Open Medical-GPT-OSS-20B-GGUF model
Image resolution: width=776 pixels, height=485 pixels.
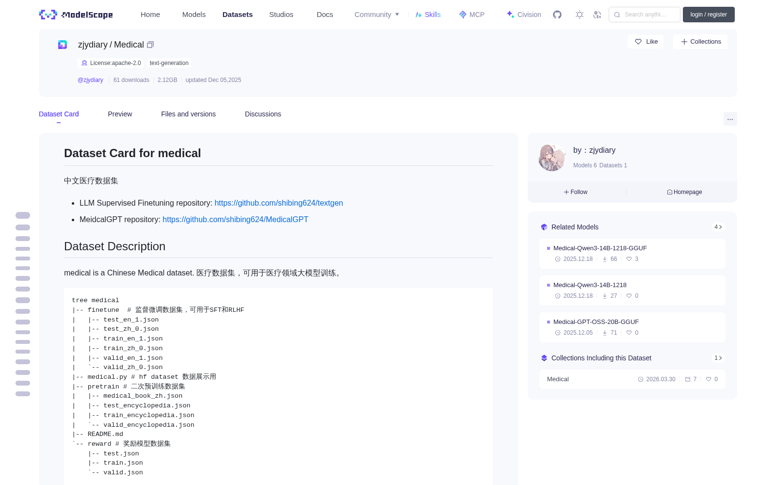[x=632, y=327]
